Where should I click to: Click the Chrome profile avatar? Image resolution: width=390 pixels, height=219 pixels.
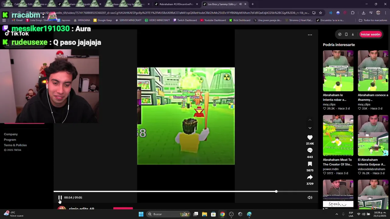point(378,13)
